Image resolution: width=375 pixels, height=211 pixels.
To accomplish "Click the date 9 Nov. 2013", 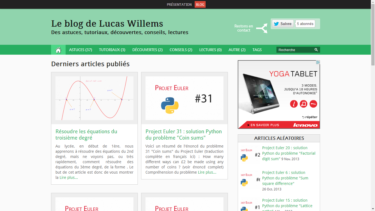I will [x=290, y=159].
